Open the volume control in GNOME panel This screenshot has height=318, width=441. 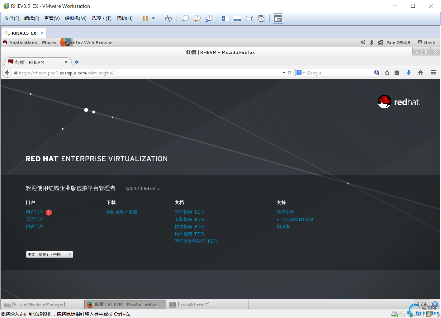click(363, 42)
